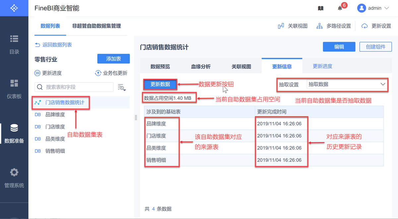Open the notification bell with 6 badge
398x219 pixels.
click(340, 8)
